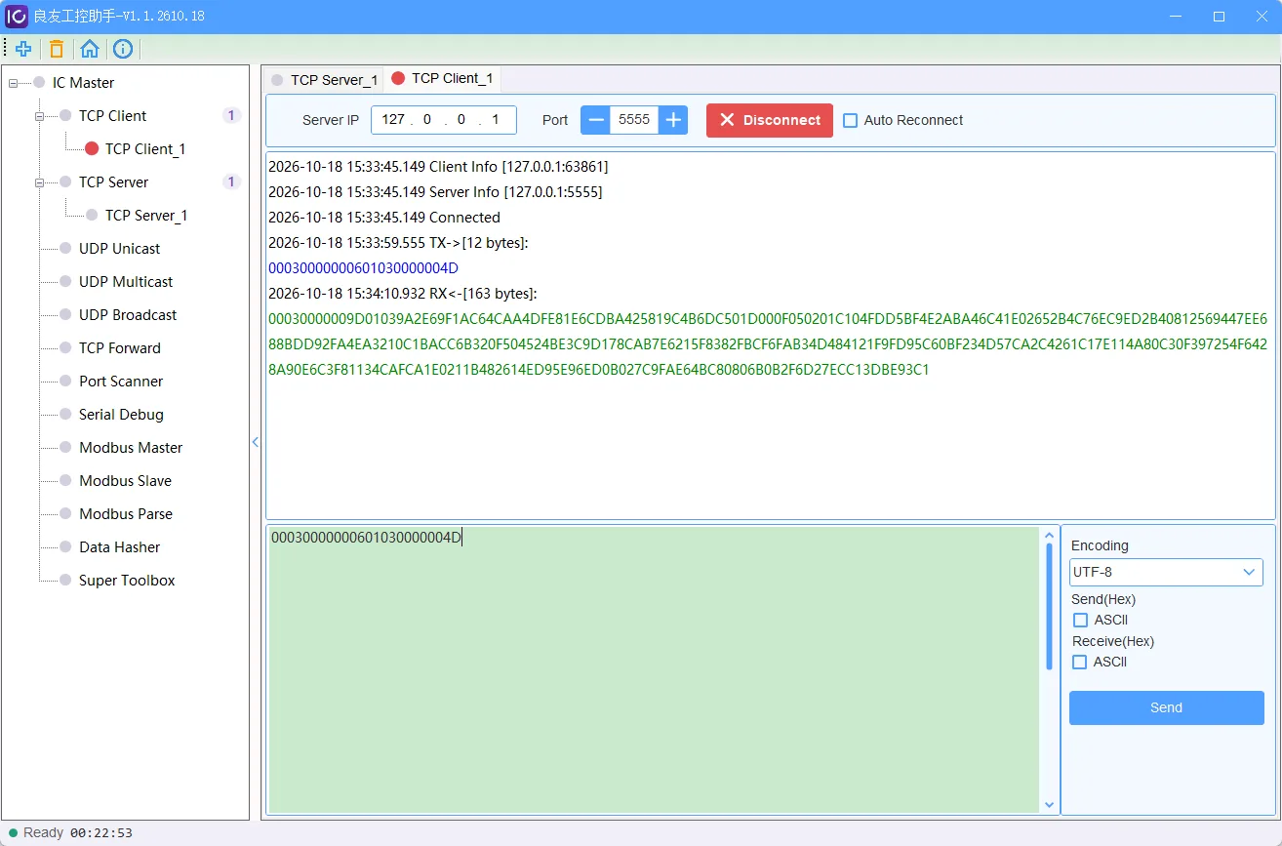
Task: Click the Port number field 5555
Action: pyautogui.click(x=634, y=120)
